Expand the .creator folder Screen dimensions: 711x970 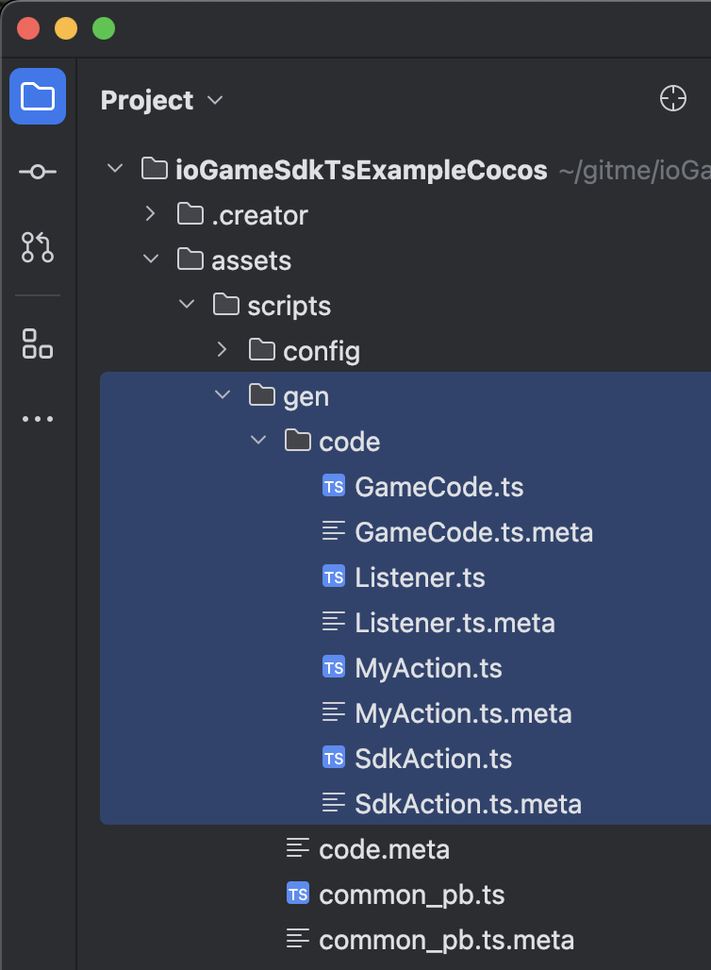coord(149,214)
